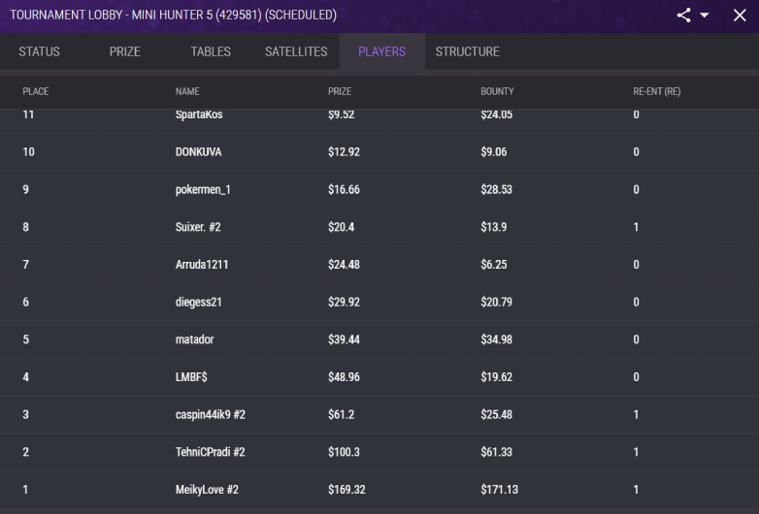This screenshot has width=759, height=514.
Task: Sort by NAME column header
Action: (187, 91)
